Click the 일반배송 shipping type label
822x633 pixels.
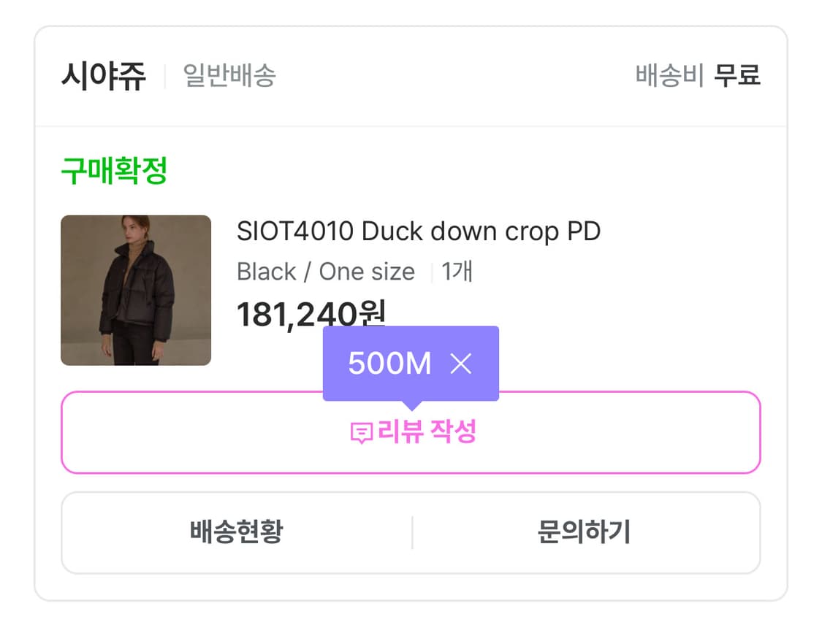[x=229, y=75]
